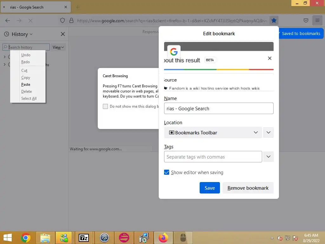The height and width of the screenshot is (244, 325).
Task: Stop page loading with the X icon
Action: point(30,21)
